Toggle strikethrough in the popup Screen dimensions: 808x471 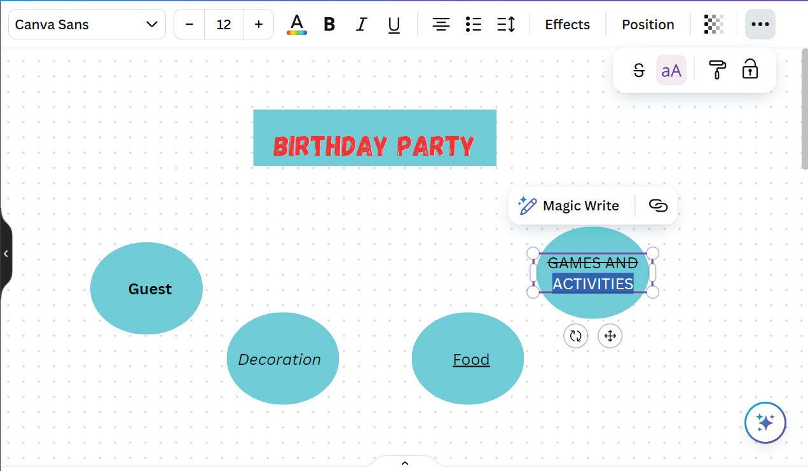pos(639,70)
